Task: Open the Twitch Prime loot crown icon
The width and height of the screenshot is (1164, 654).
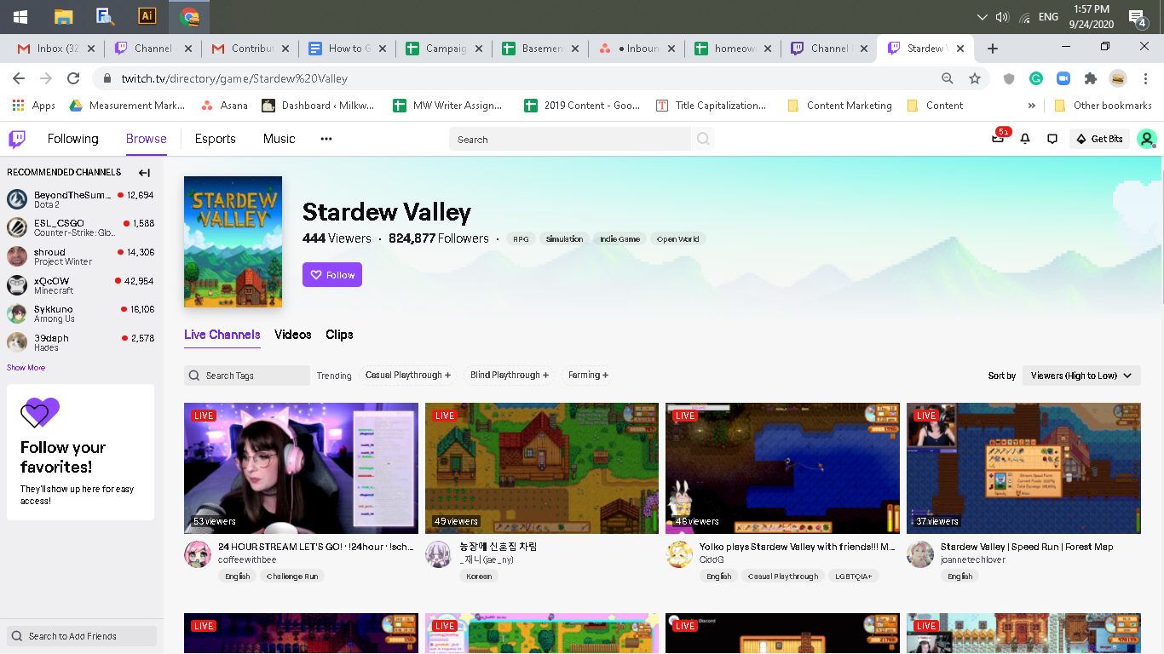Action: click(999, 138)
